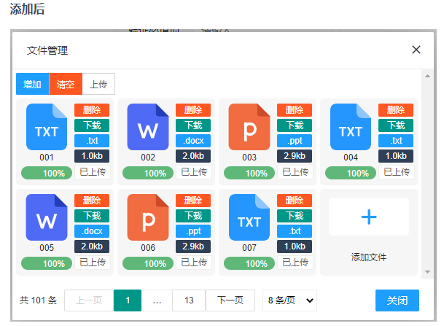This screenshot has width=444, height=326.
Task: Click the 100% progress bar of file 001
Action: pyautogui.click(x=47, y=173)
